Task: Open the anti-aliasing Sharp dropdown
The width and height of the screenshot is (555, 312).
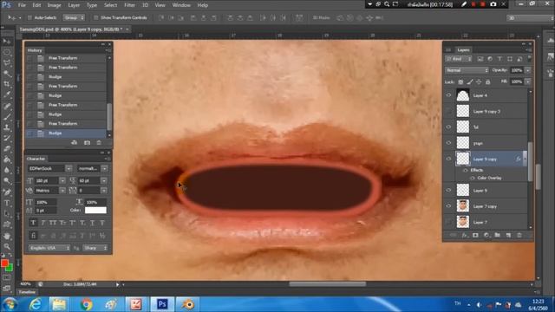Action: click(95, 248)
